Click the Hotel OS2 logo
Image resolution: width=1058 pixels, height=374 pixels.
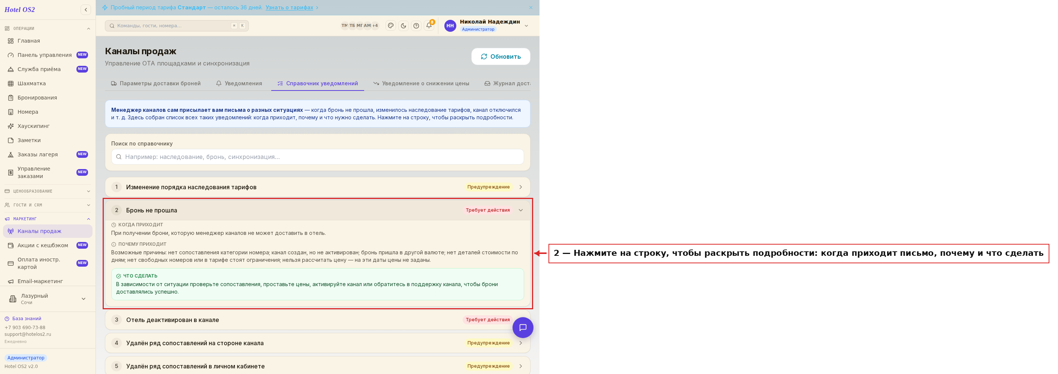point(20,10)
